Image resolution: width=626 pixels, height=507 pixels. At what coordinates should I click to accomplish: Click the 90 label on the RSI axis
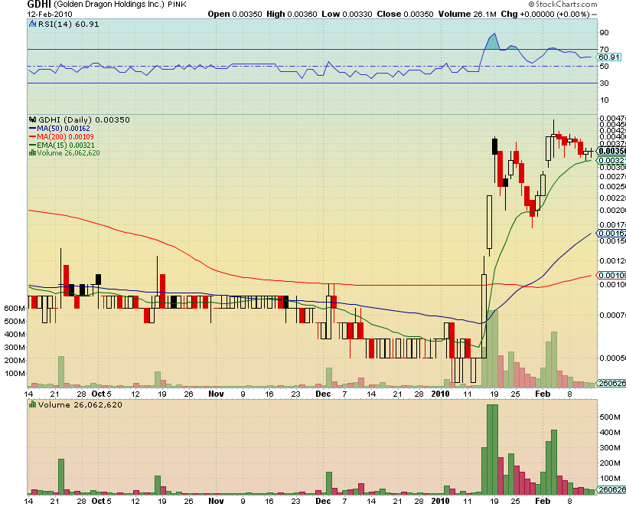pyautogui.click(x=604, y=33)
